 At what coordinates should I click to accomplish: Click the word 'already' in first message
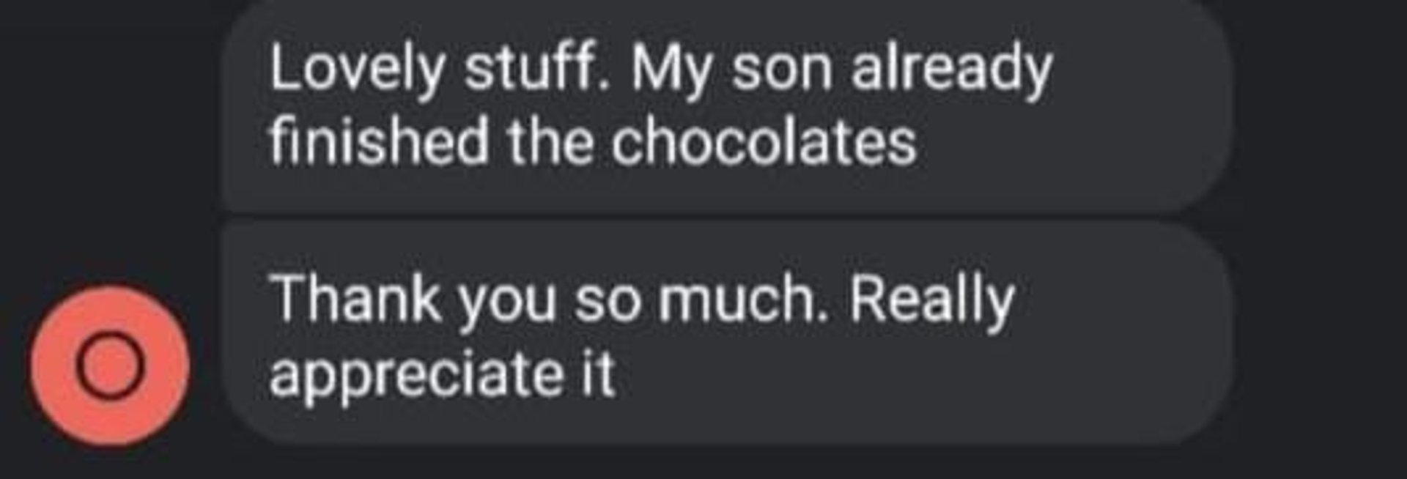(951, 70)
